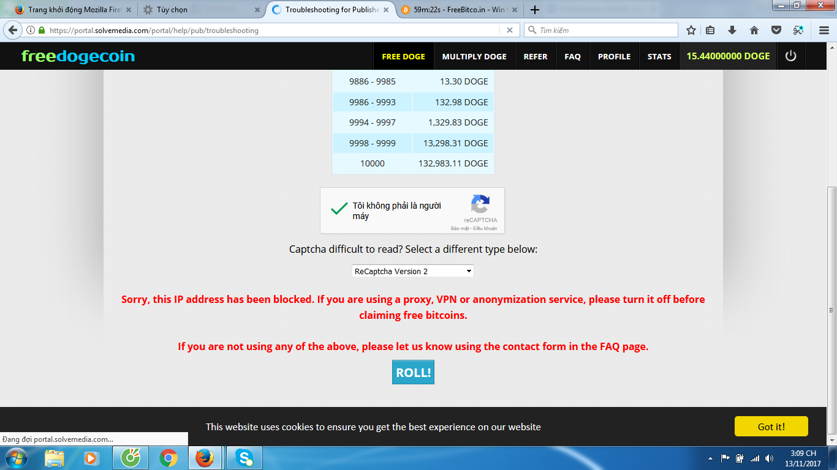Click the page's vertical scrollbar thumb
The height and width of the screenshot is (470, 837).
(x=831, y=310)
